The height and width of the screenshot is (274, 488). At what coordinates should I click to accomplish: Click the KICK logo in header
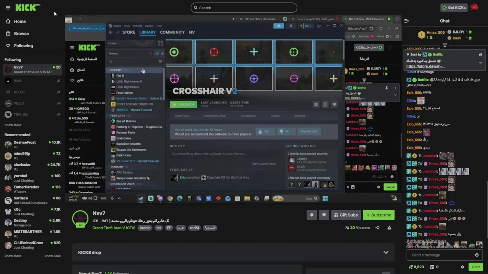(27, 7)
